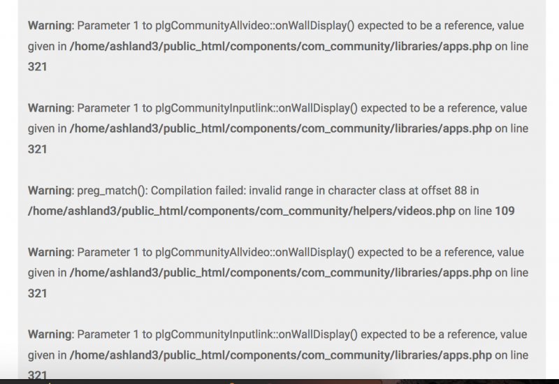Click the apps.php path in the second warning
This screenshot has width=559, height=384.
coord(281,129)
